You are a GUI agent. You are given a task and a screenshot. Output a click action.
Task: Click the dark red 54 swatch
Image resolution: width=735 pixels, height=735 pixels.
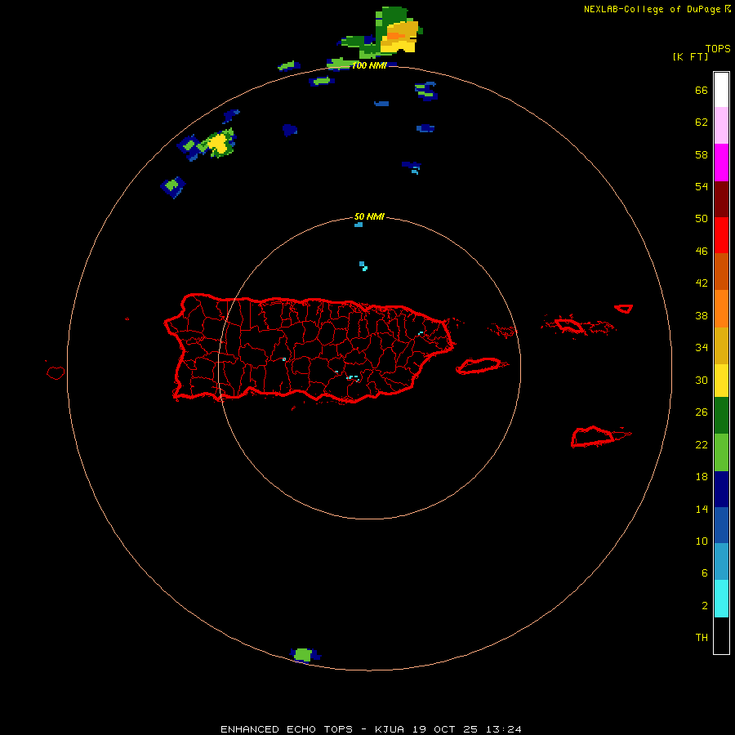pyautogui.click(x=721, y=199)
